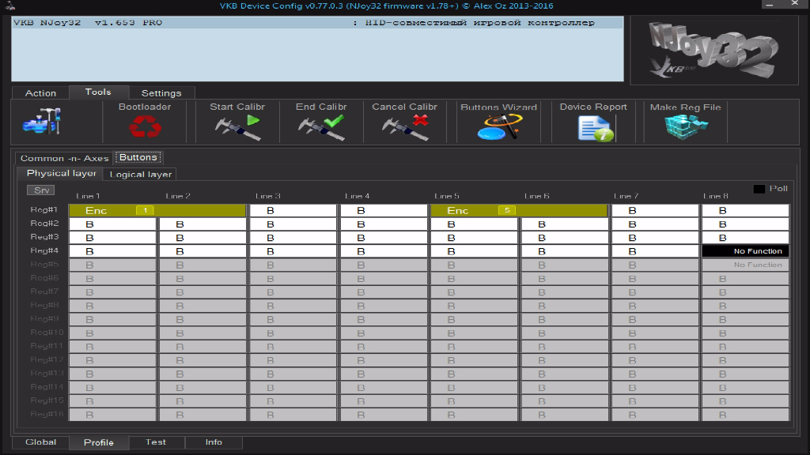Select the B cell at Reg#1 Line 4

click(x=384, y=210)
